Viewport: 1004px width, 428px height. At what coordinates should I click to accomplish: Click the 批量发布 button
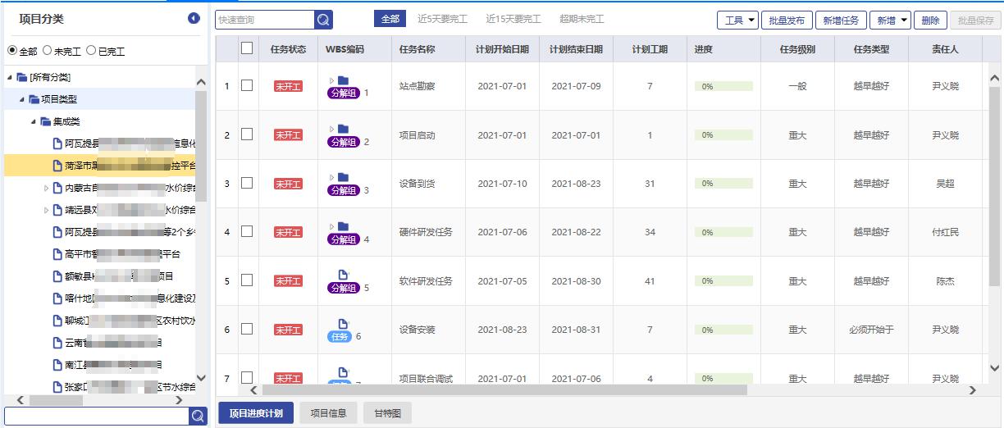[x=787, y=20]
